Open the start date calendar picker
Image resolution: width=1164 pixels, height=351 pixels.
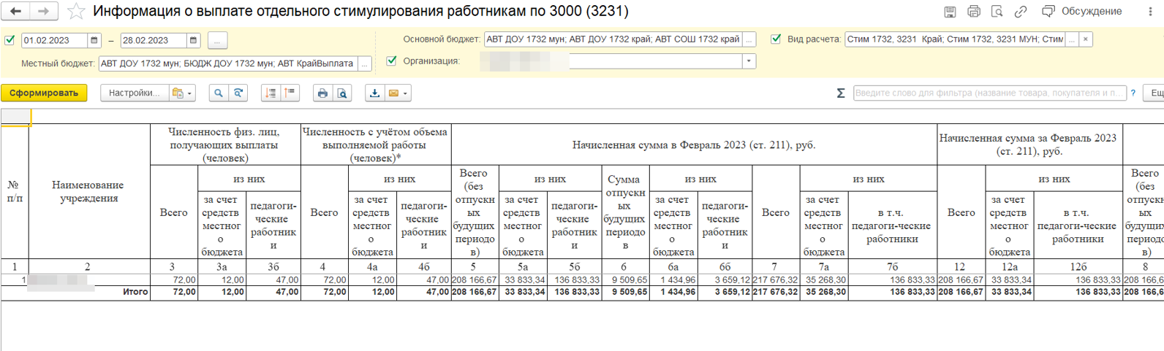(x=94, y=40)
